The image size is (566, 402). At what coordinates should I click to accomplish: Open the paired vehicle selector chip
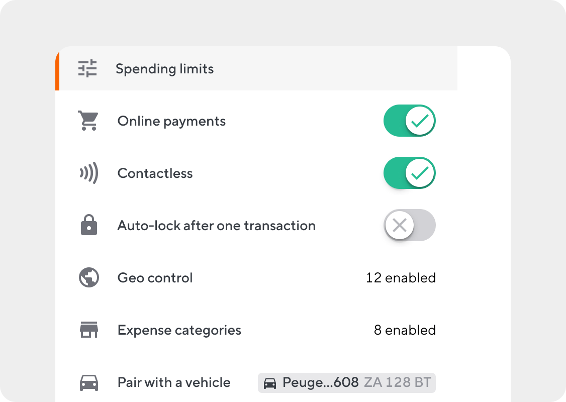point(346,382)
